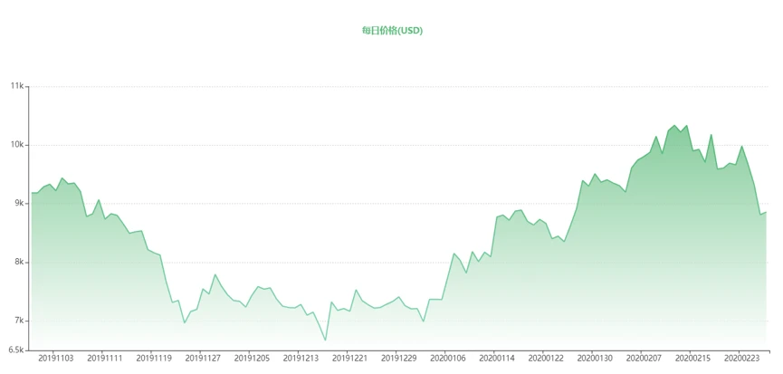
Task: Click the 20191229 date label
Action: (x=398, y=359)
